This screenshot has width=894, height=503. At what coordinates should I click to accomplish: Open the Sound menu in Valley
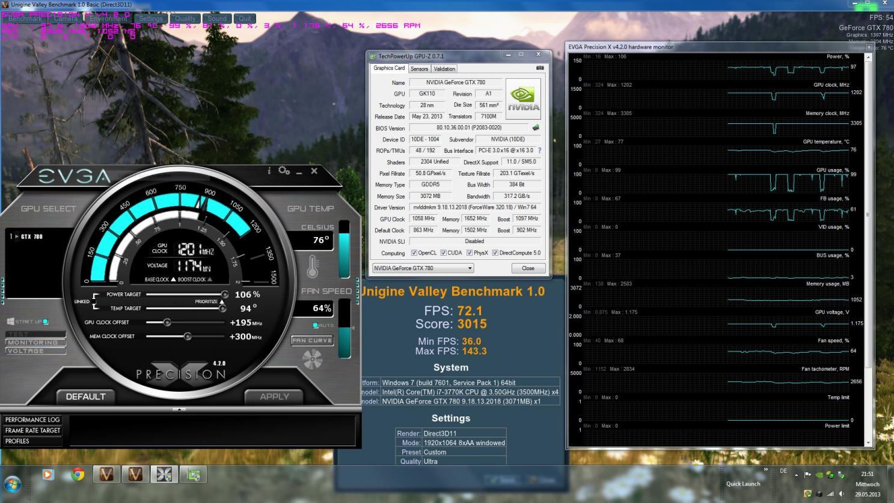click(x=217, y=19)
